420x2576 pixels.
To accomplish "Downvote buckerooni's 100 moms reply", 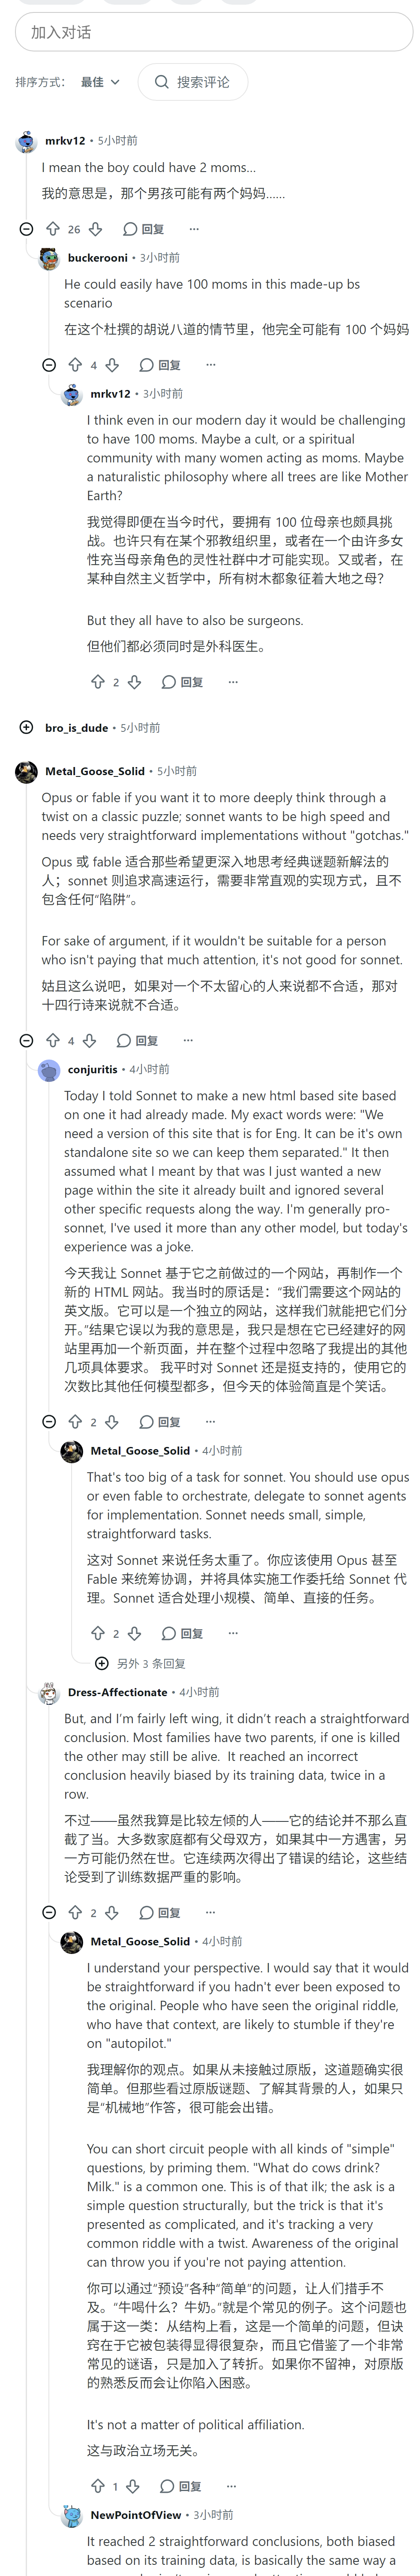I will coord(112,365).
